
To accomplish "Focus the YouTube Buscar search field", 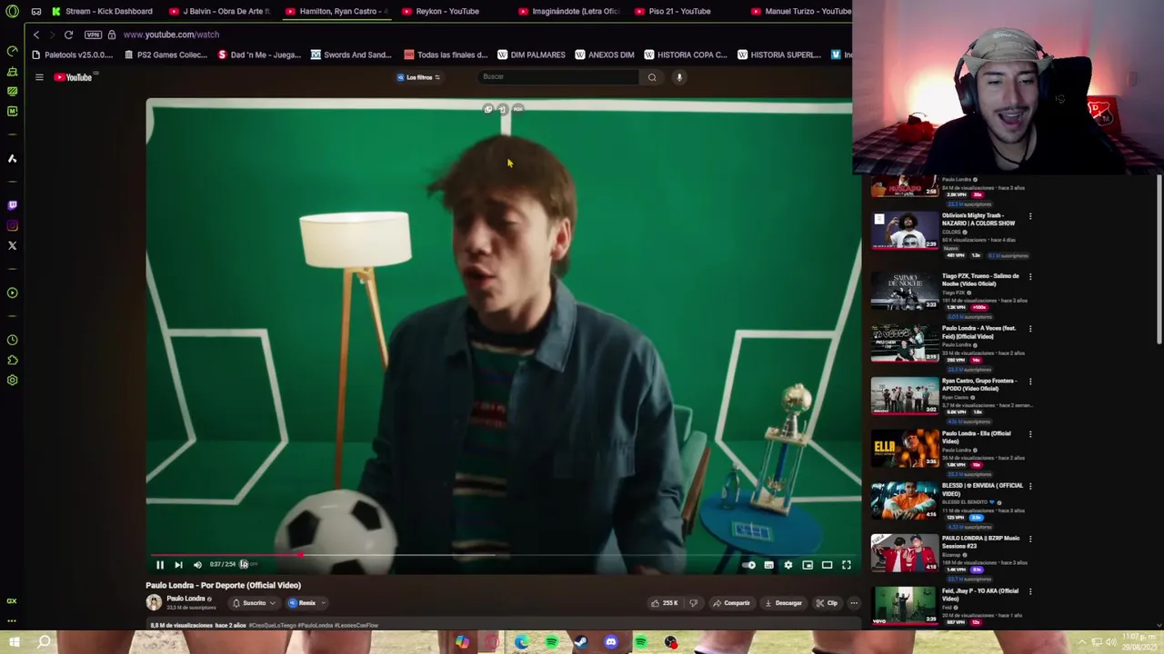I will coord(559,77).
